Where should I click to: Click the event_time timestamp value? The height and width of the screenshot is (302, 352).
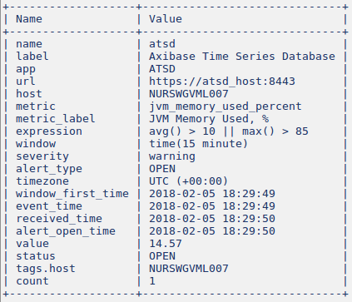coord(212,206)
